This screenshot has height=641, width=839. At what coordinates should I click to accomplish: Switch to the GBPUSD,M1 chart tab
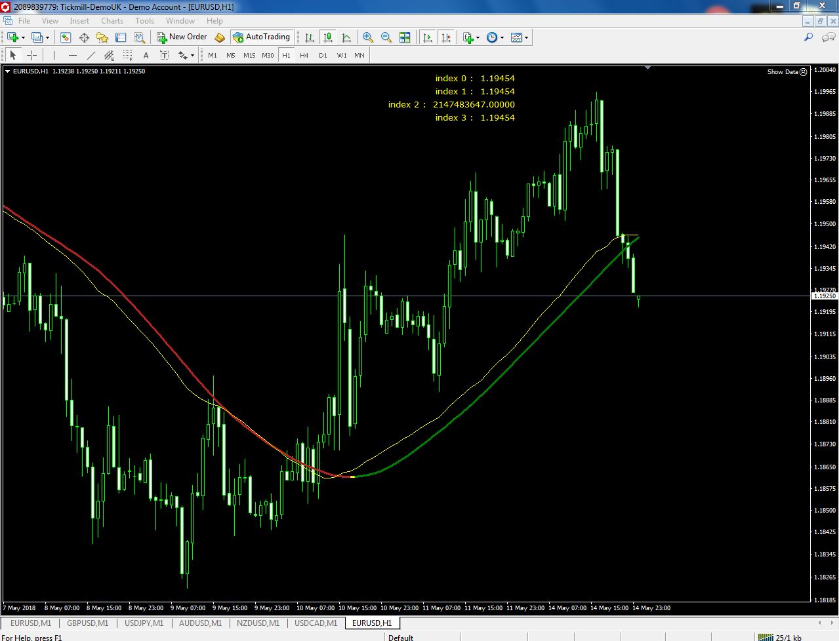[x=87, y=623]
